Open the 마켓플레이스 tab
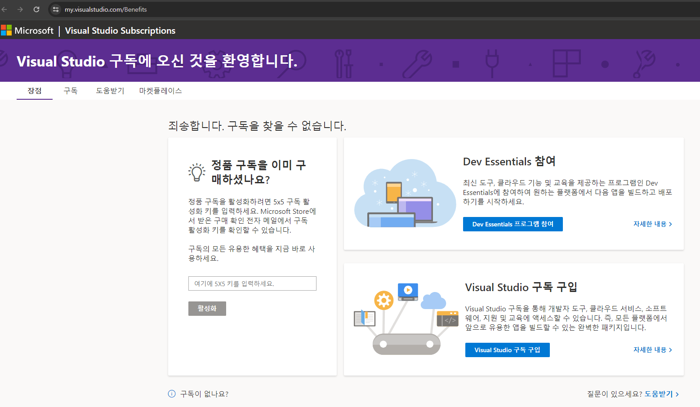This screenshot has width=700, height=407. [161, 90]
